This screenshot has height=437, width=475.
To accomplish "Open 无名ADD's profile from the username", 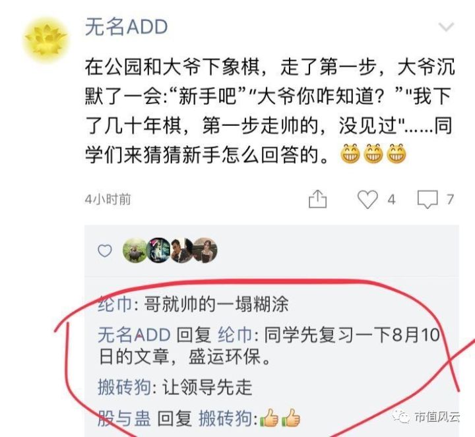I will (x=126, y=27).
